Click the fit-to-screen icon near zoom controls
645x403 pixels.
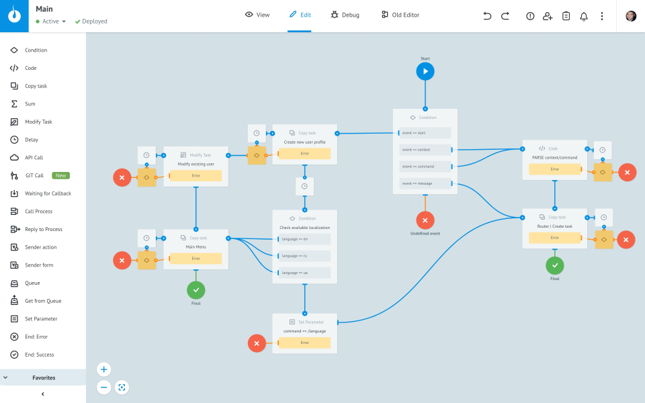tap(122, 387)
